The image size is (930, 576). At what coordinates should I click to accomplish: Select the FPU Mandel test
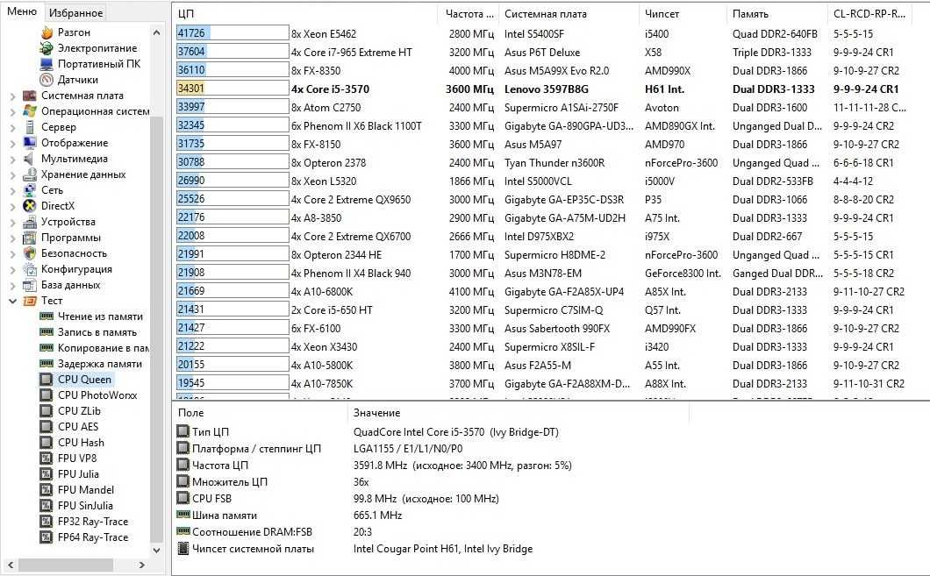coord(85,490)
